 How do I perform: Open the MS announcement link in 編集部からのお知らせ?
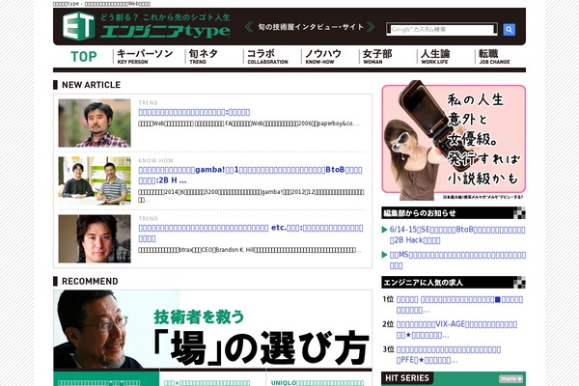pos(457,260)
